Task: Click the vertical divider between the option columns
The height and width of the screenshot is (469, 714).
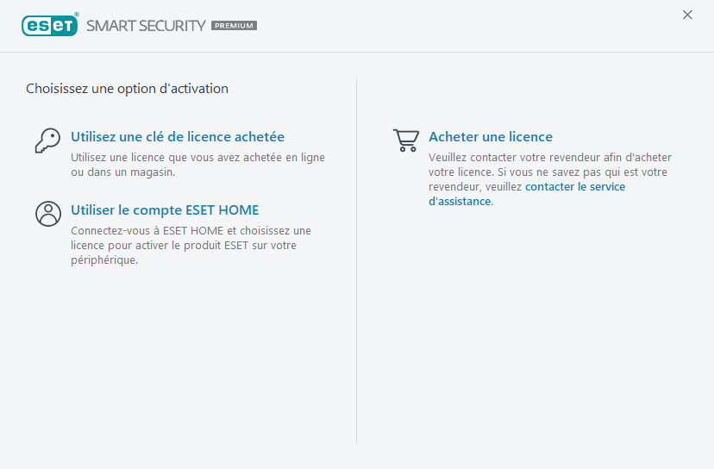Action: pyautogui.click(x=357, y=259)
